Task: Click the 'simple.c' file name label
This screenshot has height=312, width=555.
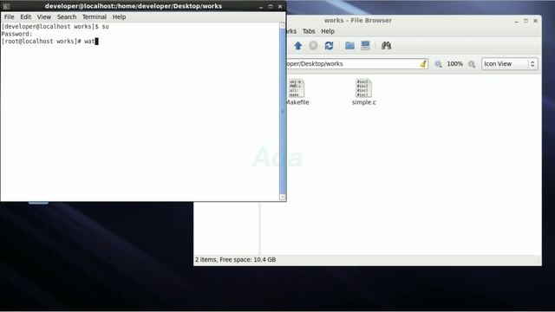Action: tap(364, 102)
